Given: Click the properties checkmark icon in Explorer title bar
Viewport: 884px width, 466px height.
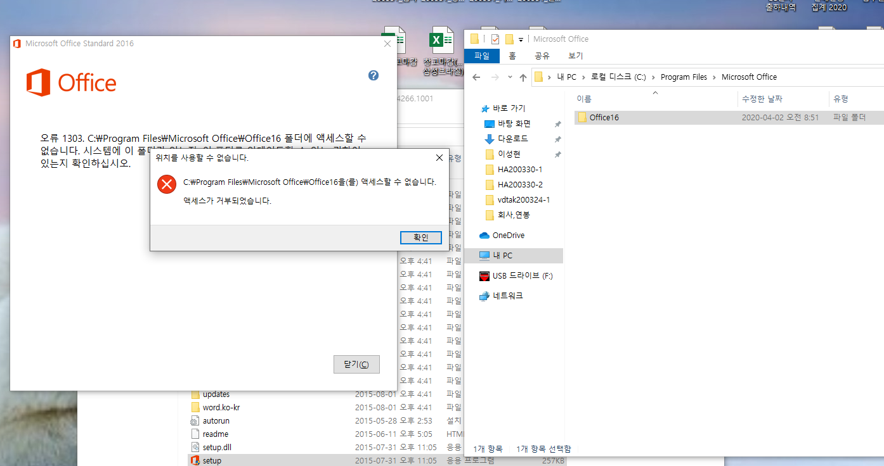Looking at the screenshot, I should 495,39.
